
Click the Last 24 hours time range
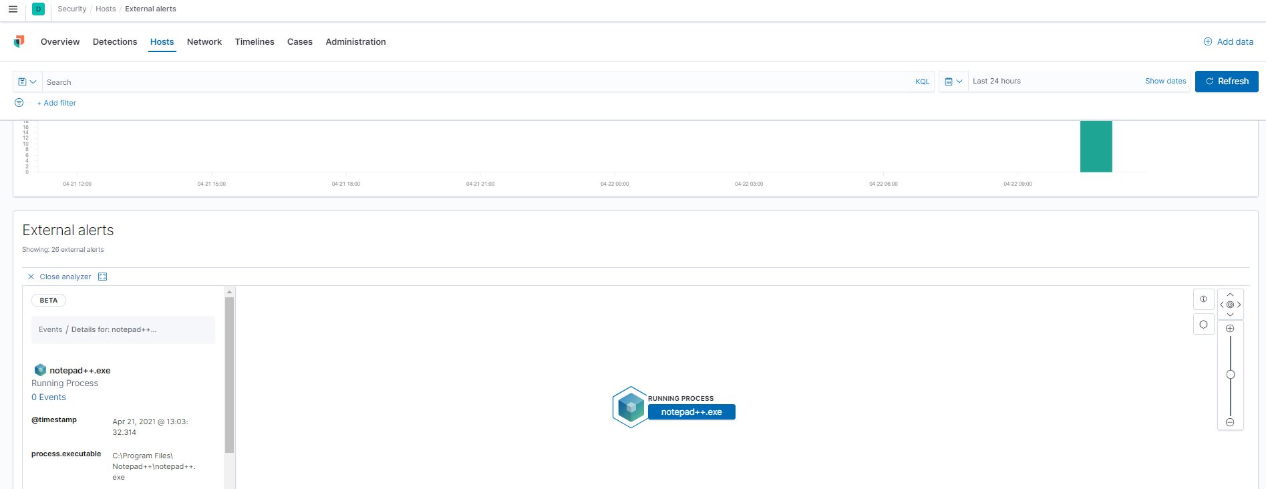[x=997, y=81]
